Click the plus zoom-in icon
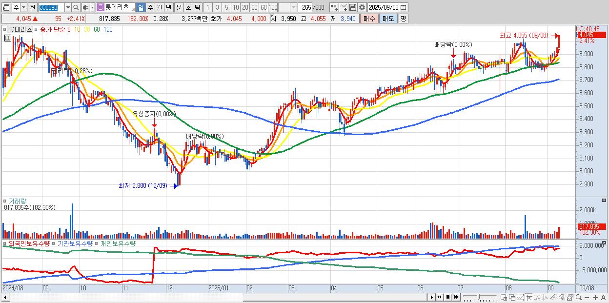Image resolution: width=609 pixels, height=303 pixels. pyautogui.click(x=595, y=298)
